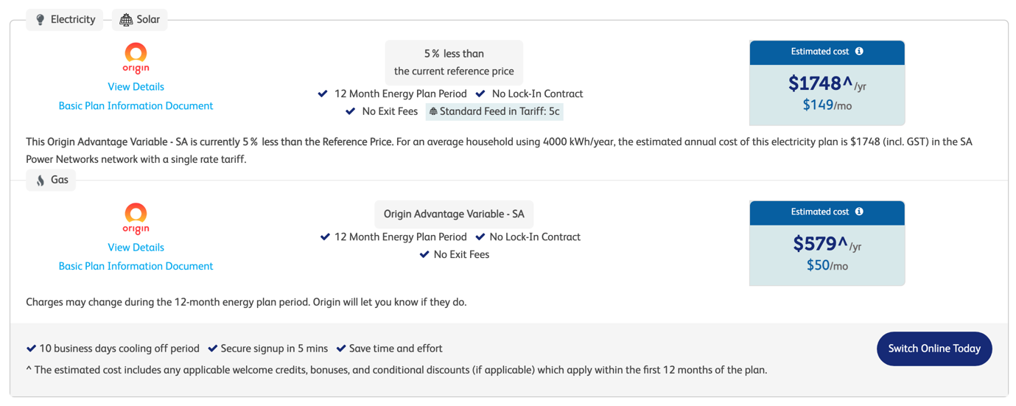Select the Gas tab label

click(60, 180)
